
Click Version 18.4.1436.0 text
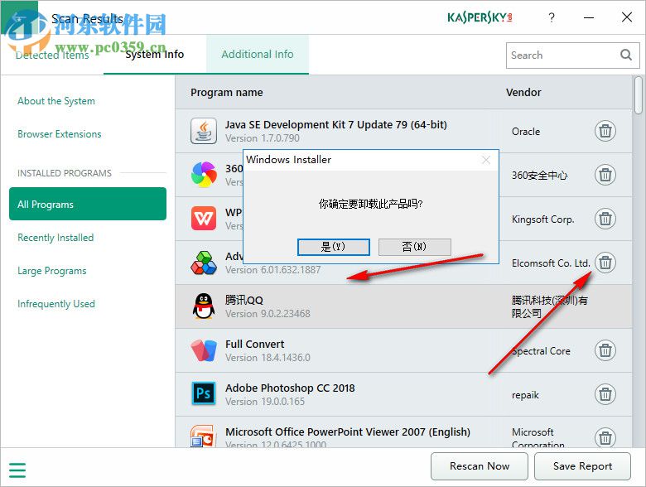[268, 358]
